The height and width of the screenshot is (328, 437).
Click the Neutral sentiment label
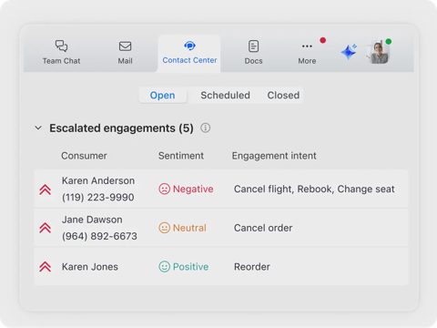(x=189, y=228)
